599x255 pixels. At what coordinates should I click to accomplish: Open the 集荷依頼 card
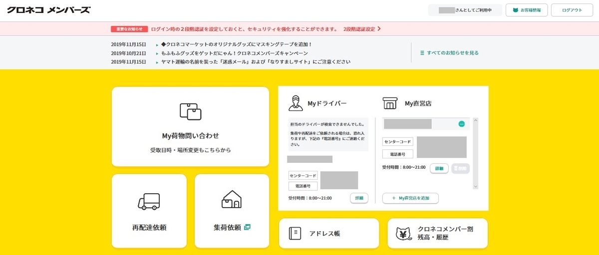[232, 211]
